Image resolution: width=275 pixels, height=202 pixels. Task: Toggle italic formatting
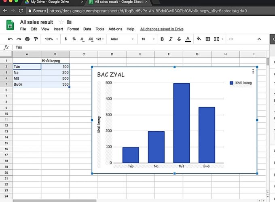(171, 39)
